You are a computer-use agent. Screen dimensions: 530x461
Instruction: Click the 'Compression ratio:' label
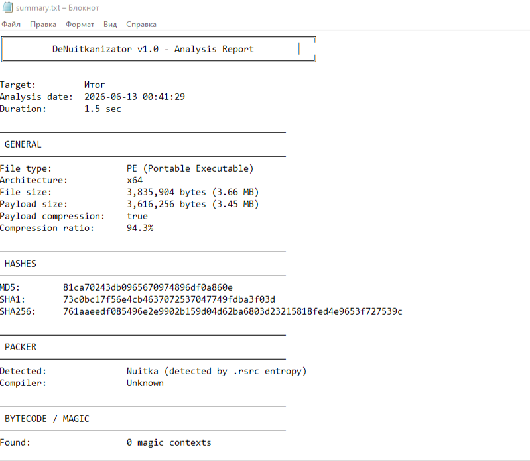click(x=46, y=228)
